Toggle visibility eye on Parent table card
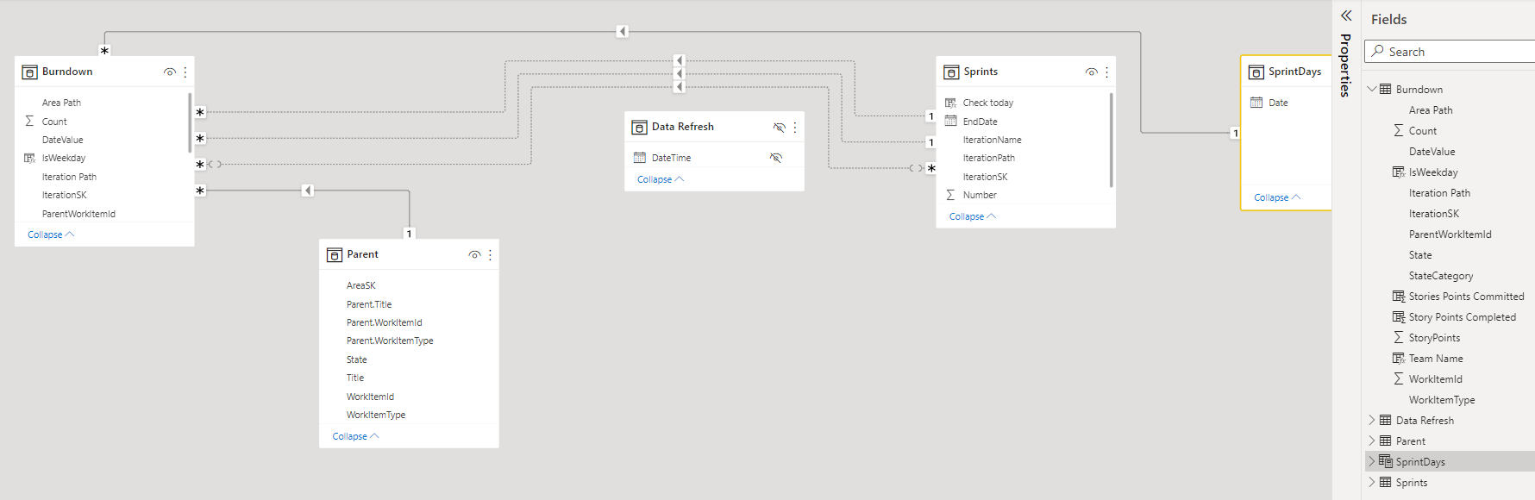Screen dimensions: 1535x500 point(474,255)
